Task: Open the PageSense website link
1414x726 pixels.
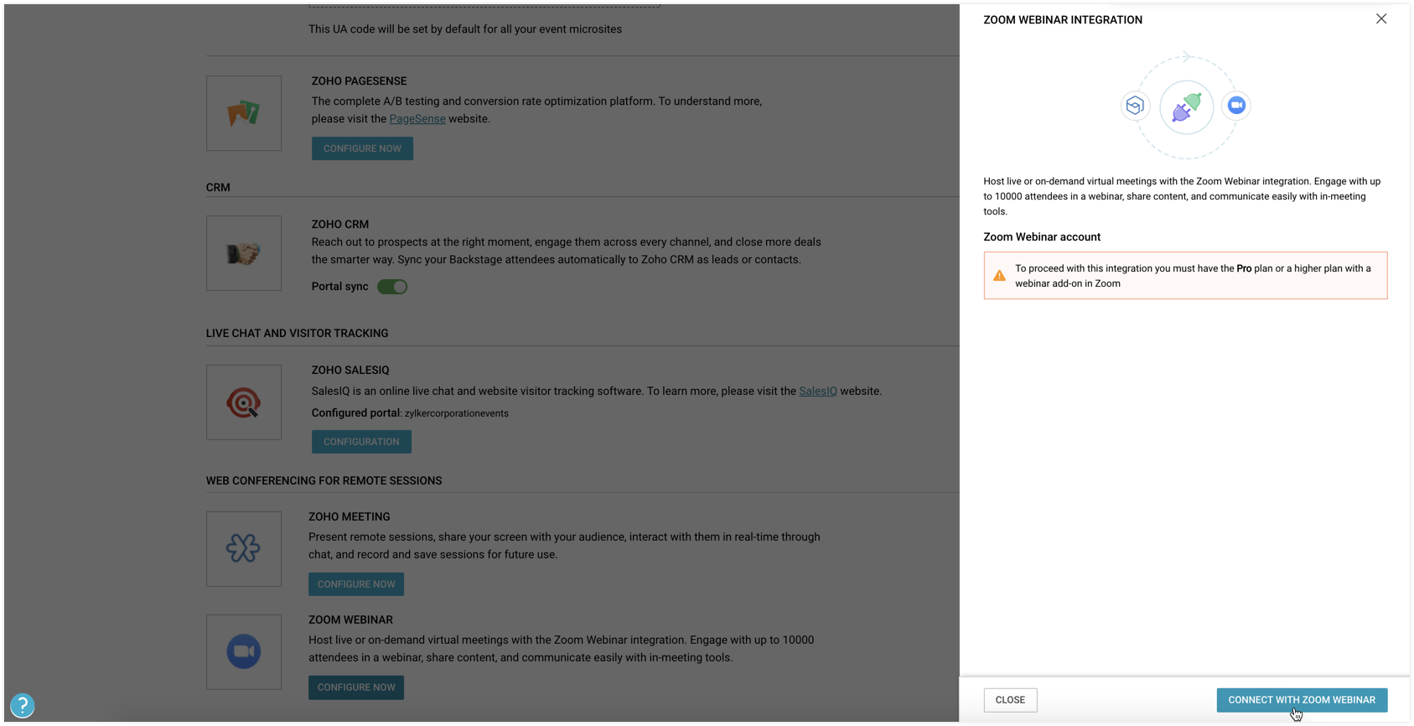Action: [x=417, y=119]
